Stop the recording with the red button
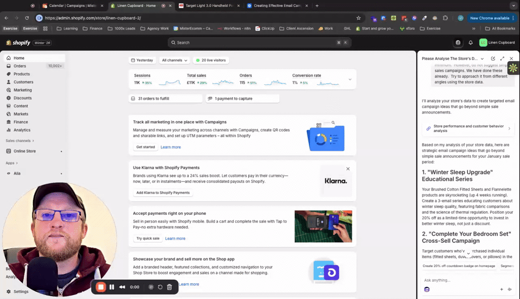 tap(101, 287)
